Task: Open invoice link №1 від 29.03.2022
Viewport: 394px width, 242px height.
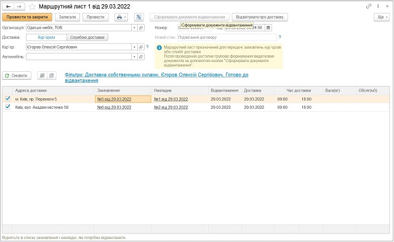Action: coord(171,99)
